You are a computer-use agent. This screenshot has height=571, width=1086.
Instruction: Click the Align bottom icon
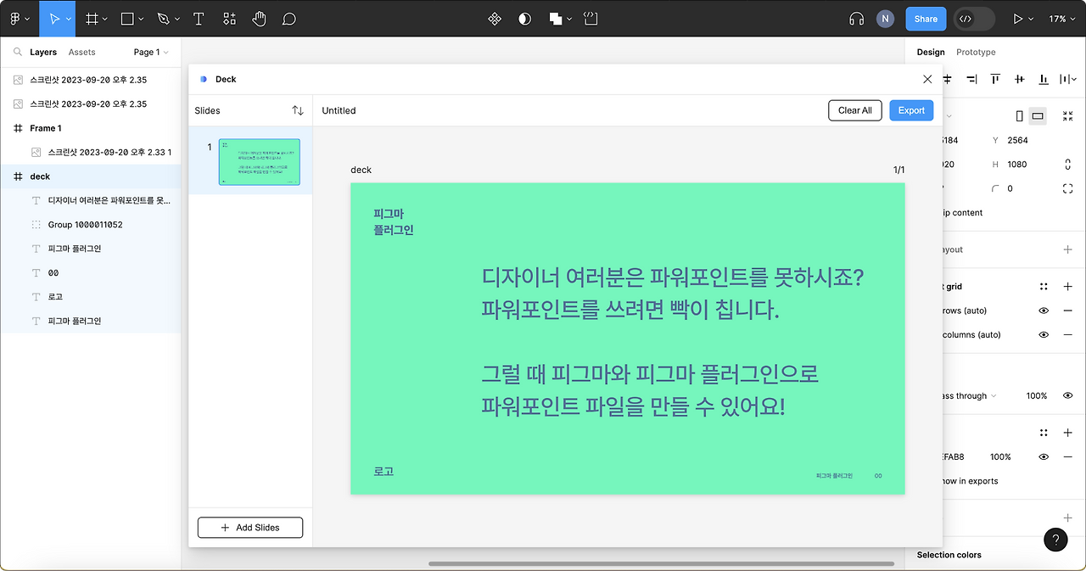coord(1043,79)
